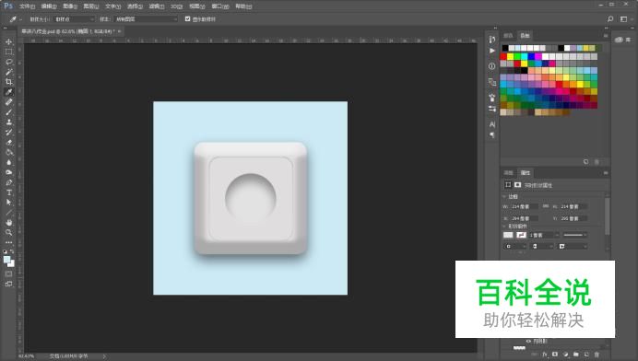Open the 滤镜 (Filter) menu
This screenshot has width=638, height=361.
156,6
